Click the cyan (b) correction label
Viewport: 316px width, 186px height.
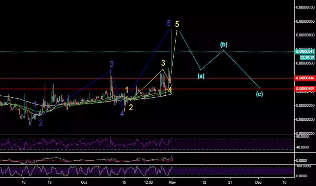pos(224,44)
